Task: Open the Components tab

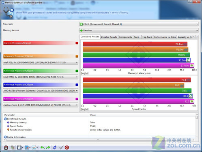Action: tap(125, 37)
